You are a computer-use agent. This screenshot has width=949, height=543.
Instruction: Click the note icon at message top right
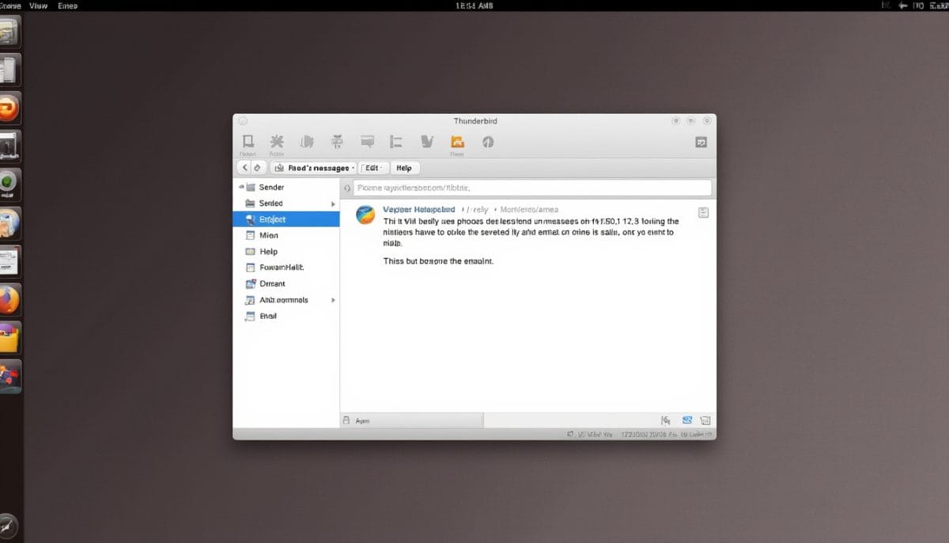pos(703,212)
